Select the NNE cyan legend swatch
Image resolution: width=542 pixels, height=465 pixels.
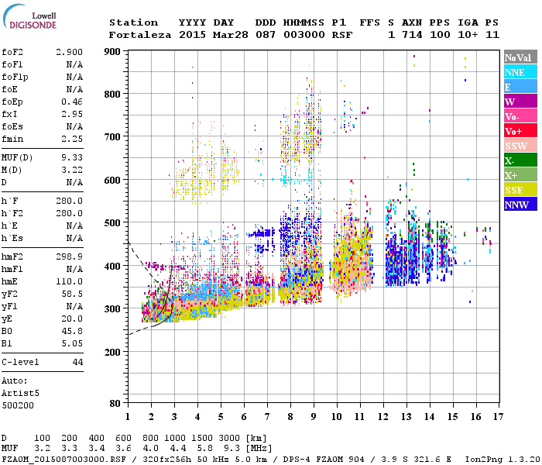tap(520, 72)
